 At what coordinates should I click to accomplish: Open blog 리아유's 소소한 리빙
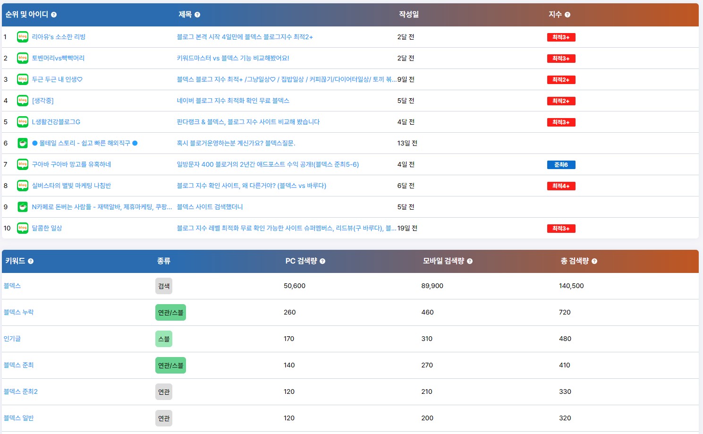click(59, 37)
